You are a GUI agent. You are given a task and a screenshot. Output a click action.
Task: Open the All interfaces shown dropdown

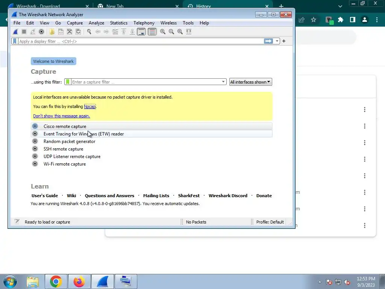click(x=250, y=82)
